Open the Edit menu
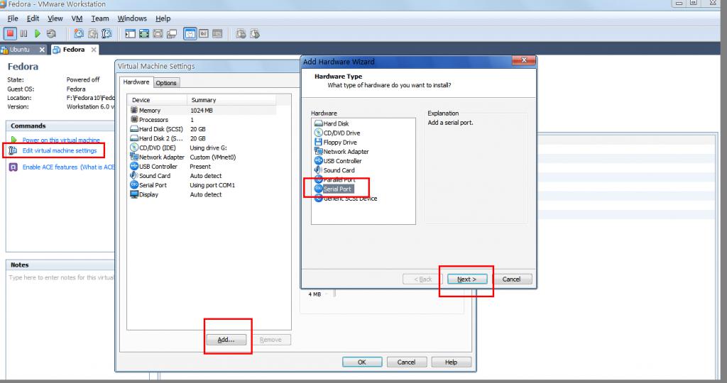This screenshot has width=727, height=383. 33,18
